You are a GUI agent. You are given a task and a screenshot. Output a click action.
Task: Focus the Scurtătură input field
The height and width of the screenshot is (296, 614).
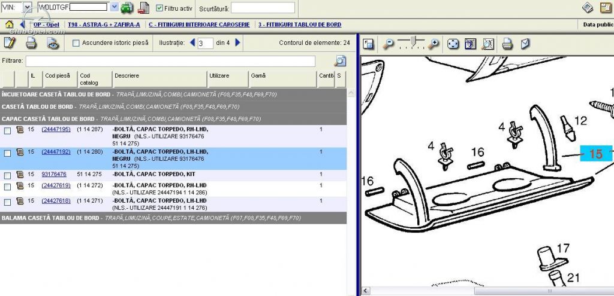tap(263, 8)
